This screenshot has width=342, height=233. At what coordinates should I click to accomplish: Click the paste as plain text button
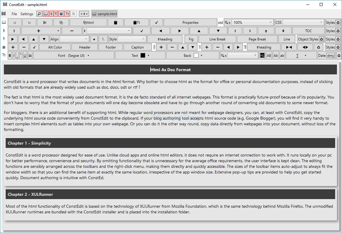tap(136, 23)
